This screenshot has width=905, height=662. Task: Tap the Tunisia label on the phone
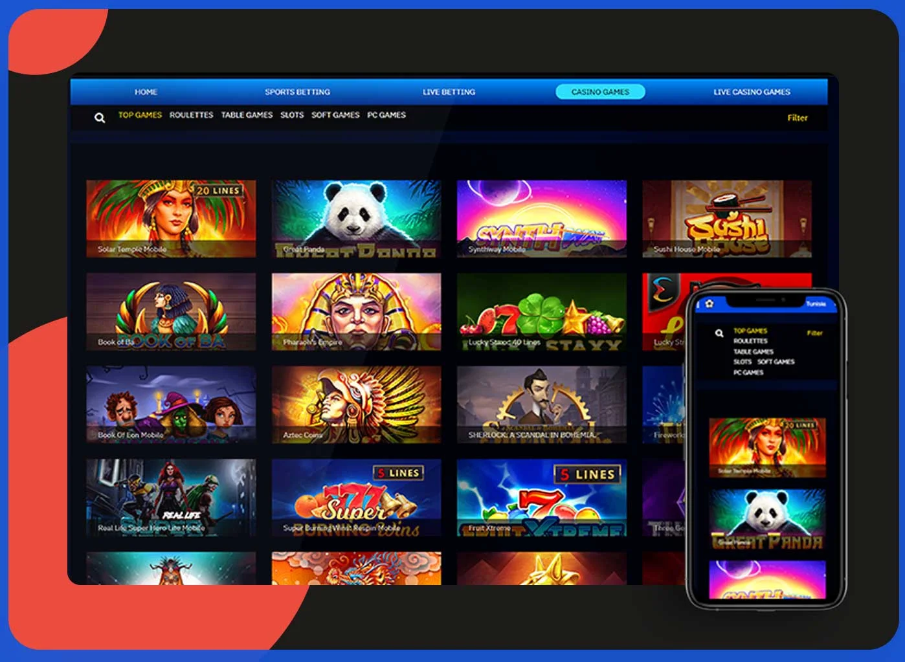click(816, 304)
